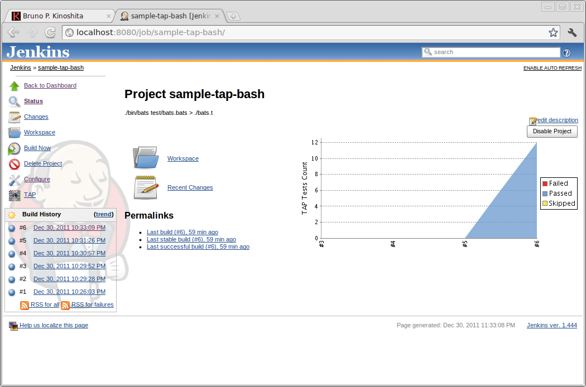Enable auto refresh for the page
This screenshot has width=586, height=387.
pyautogui.click(x=552, y=68)
